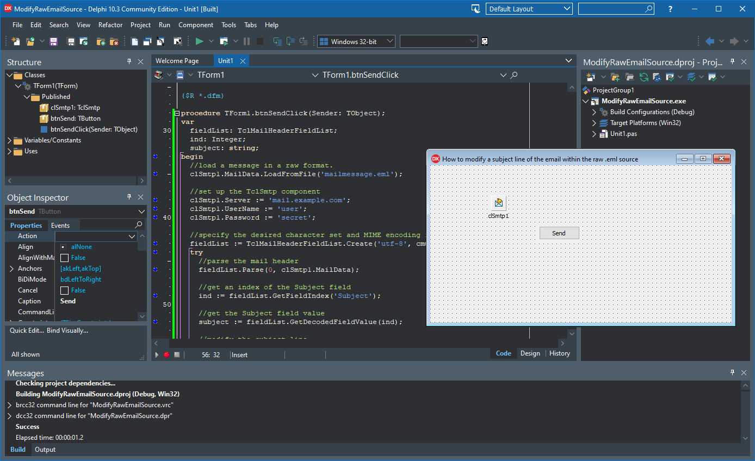The width and height of the screenshot is (755, 461).
Task: Click the Bind Visually... link
Action: tap(67, 331)
